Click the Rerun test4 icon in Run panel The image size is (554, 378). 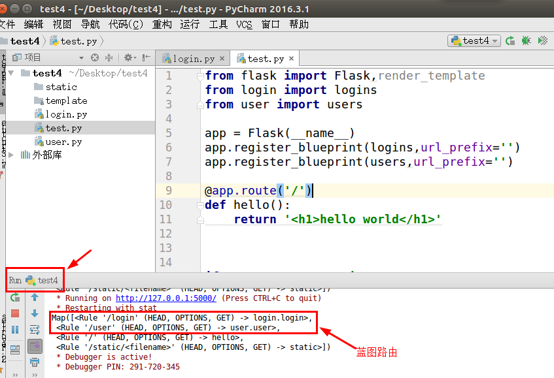[x=15, y=298]
